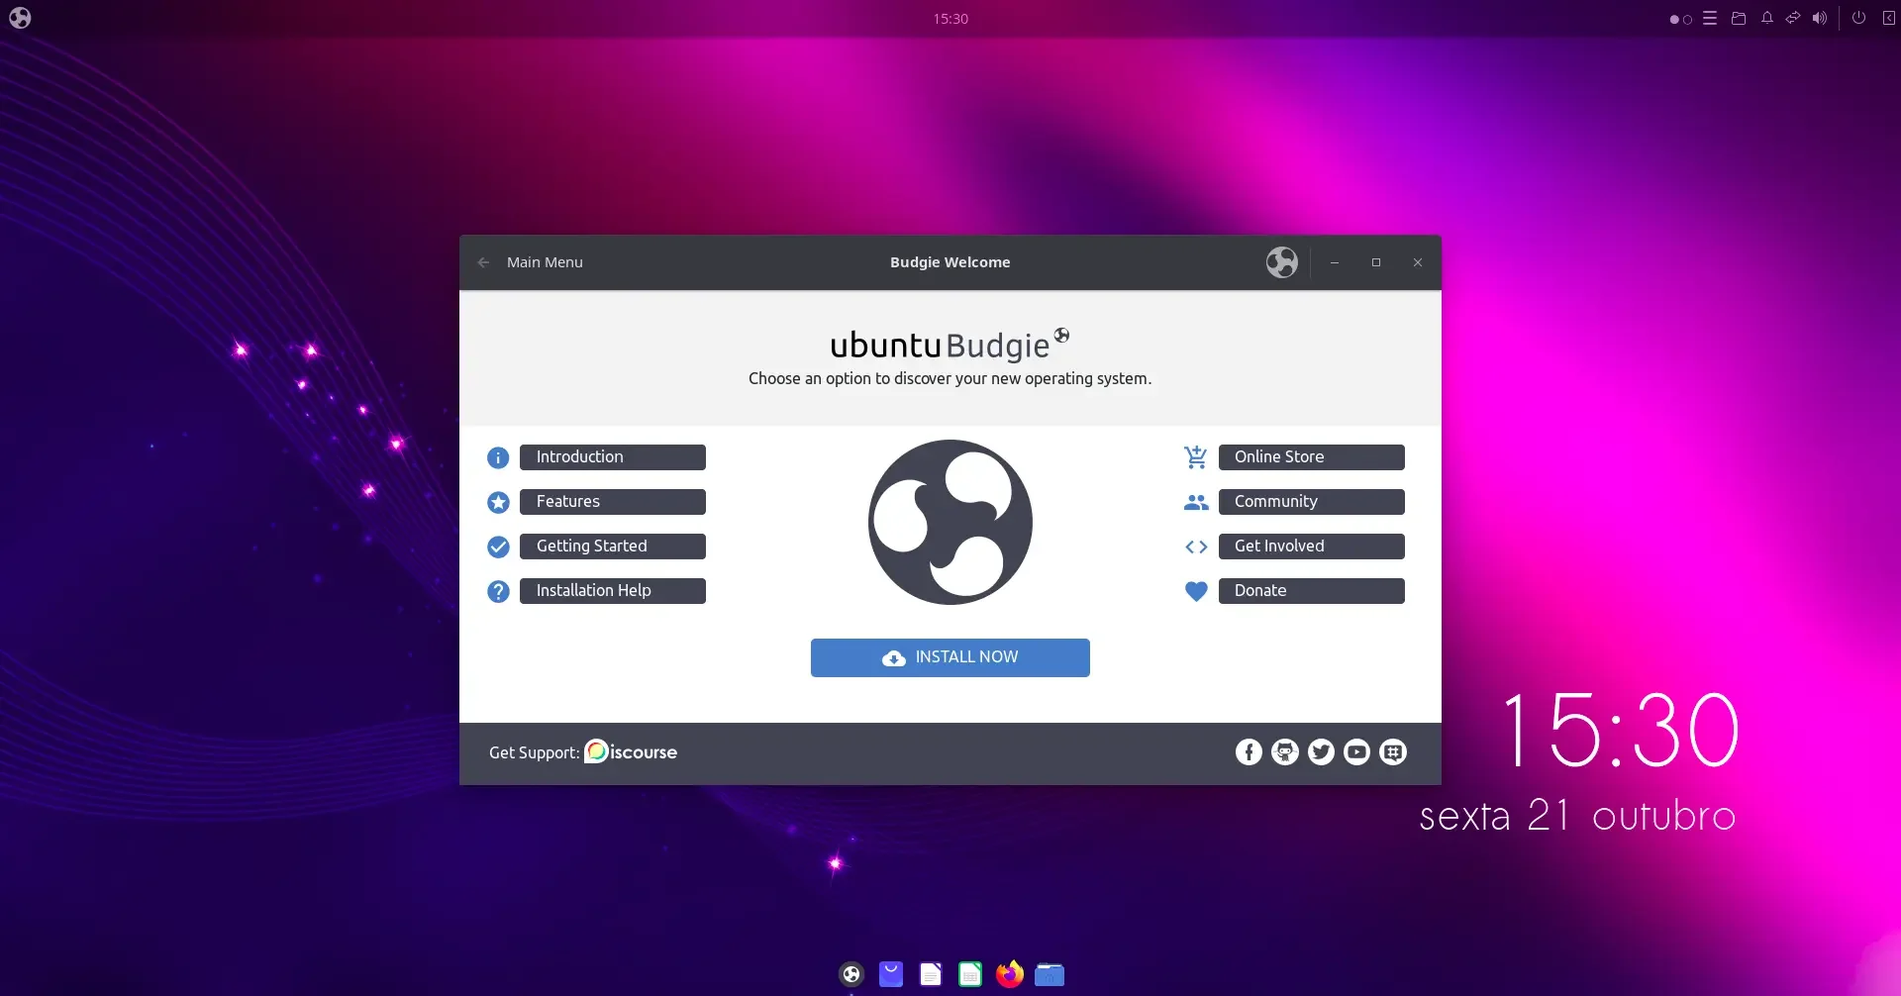1901x996 pixels.
Task: Launch LibreOffice Writer from the dock
Action: click(931, 975)
